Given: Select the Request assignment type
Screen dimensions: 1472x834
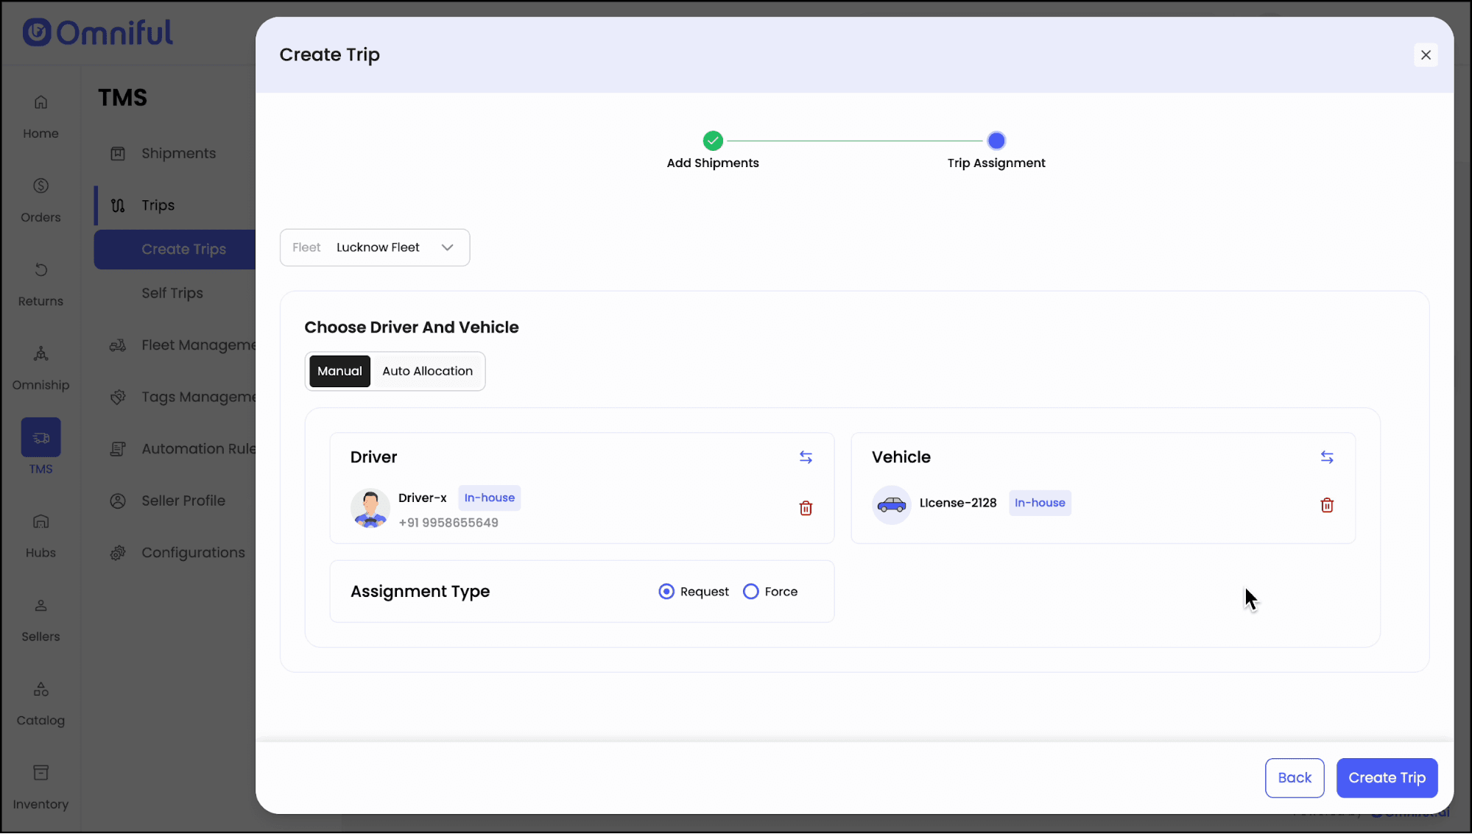Looking at the screenshot, I should pos(666,592).
